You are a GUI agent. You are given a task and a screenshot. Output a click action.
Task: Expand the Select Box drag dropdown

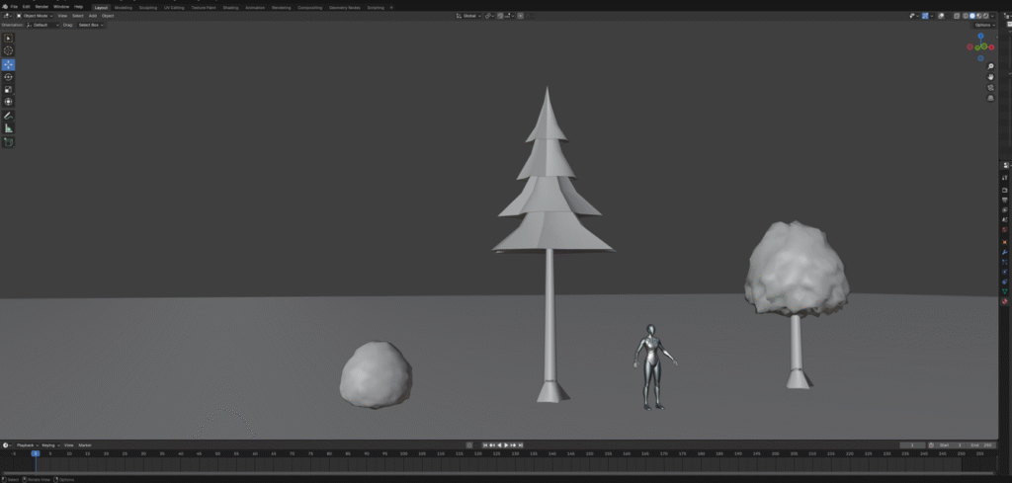click(90, 25)
